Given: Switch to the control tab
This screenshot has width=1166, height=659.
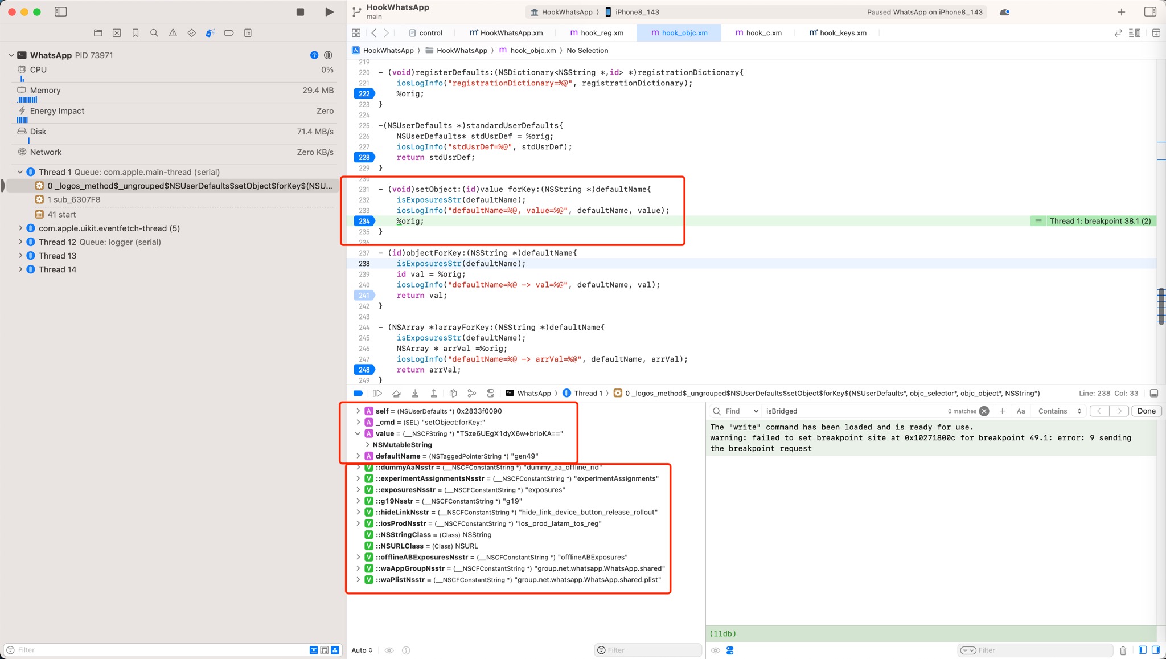Looking at the screenshot, I should 425,33.
